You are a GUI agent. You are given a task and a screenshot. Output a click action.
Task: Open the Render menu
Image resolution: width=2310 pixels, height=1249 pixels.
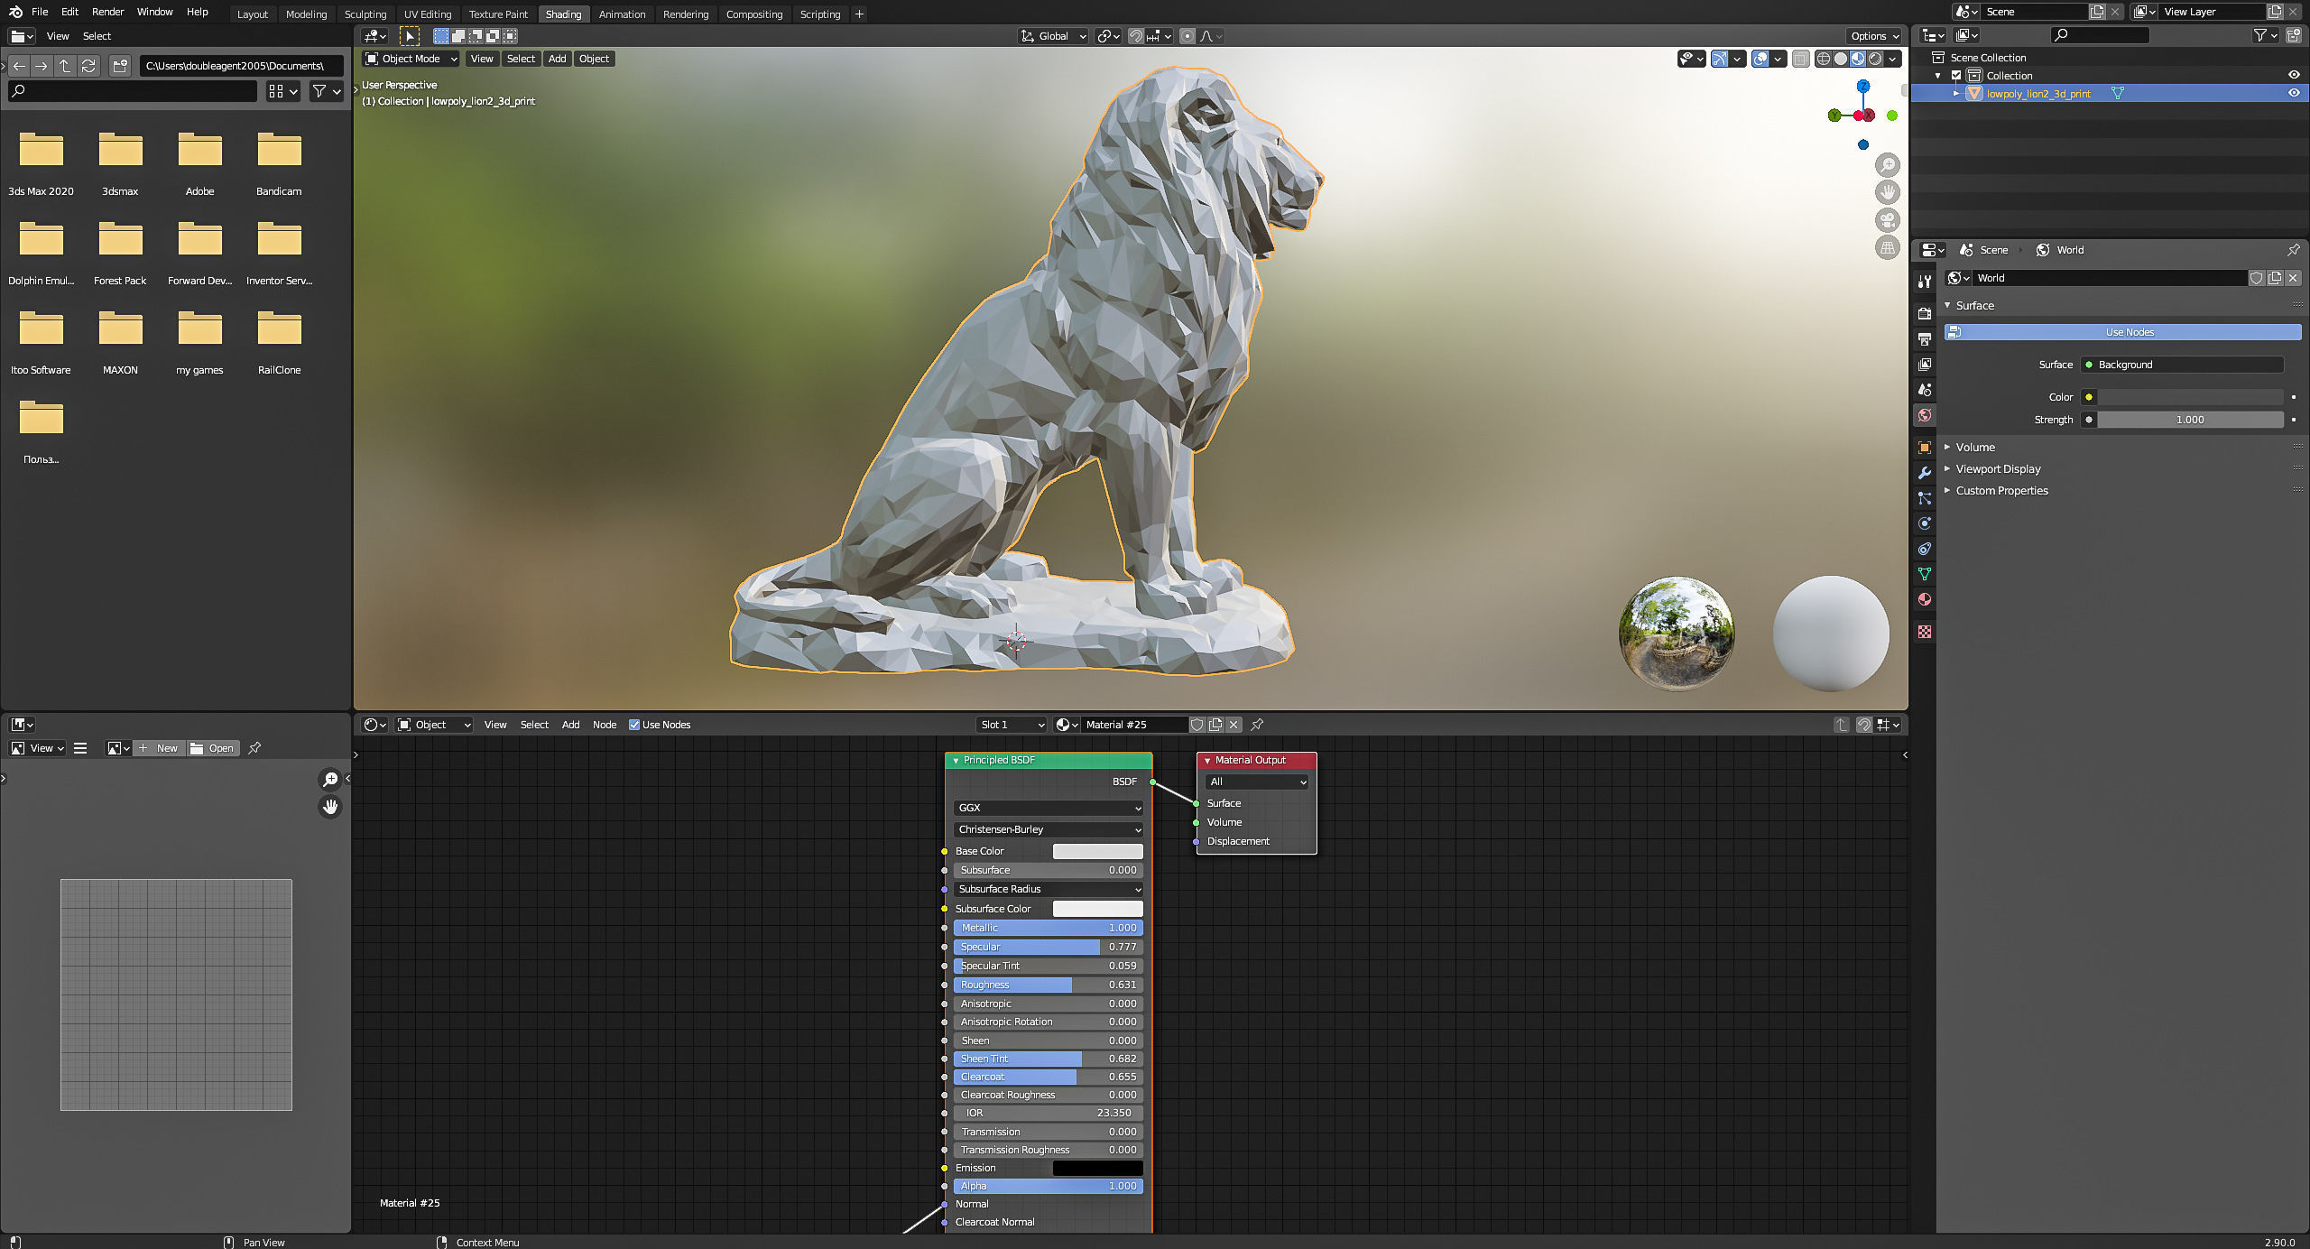click(x=107, y=12)
